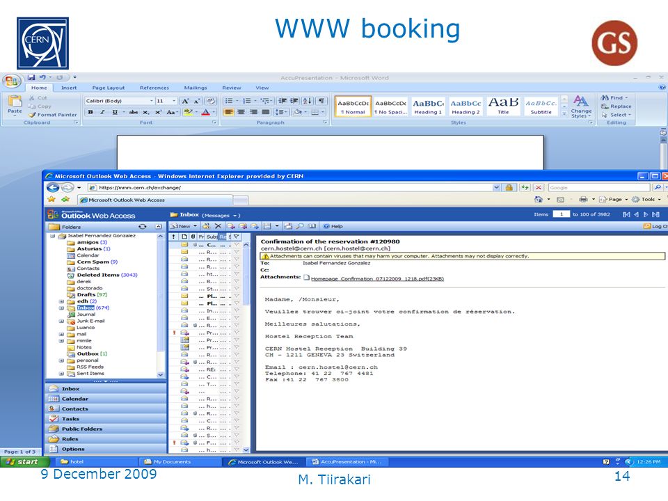Expand the edh folder in the tree
The width and height of the screenshot is (668, 501).
(61, 301)
